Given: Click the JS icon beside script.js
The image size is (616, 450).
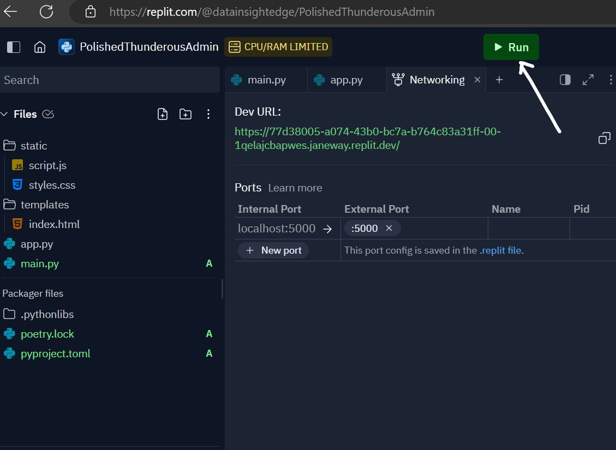Looking at the screenshot, I should [x=17, y=165].
